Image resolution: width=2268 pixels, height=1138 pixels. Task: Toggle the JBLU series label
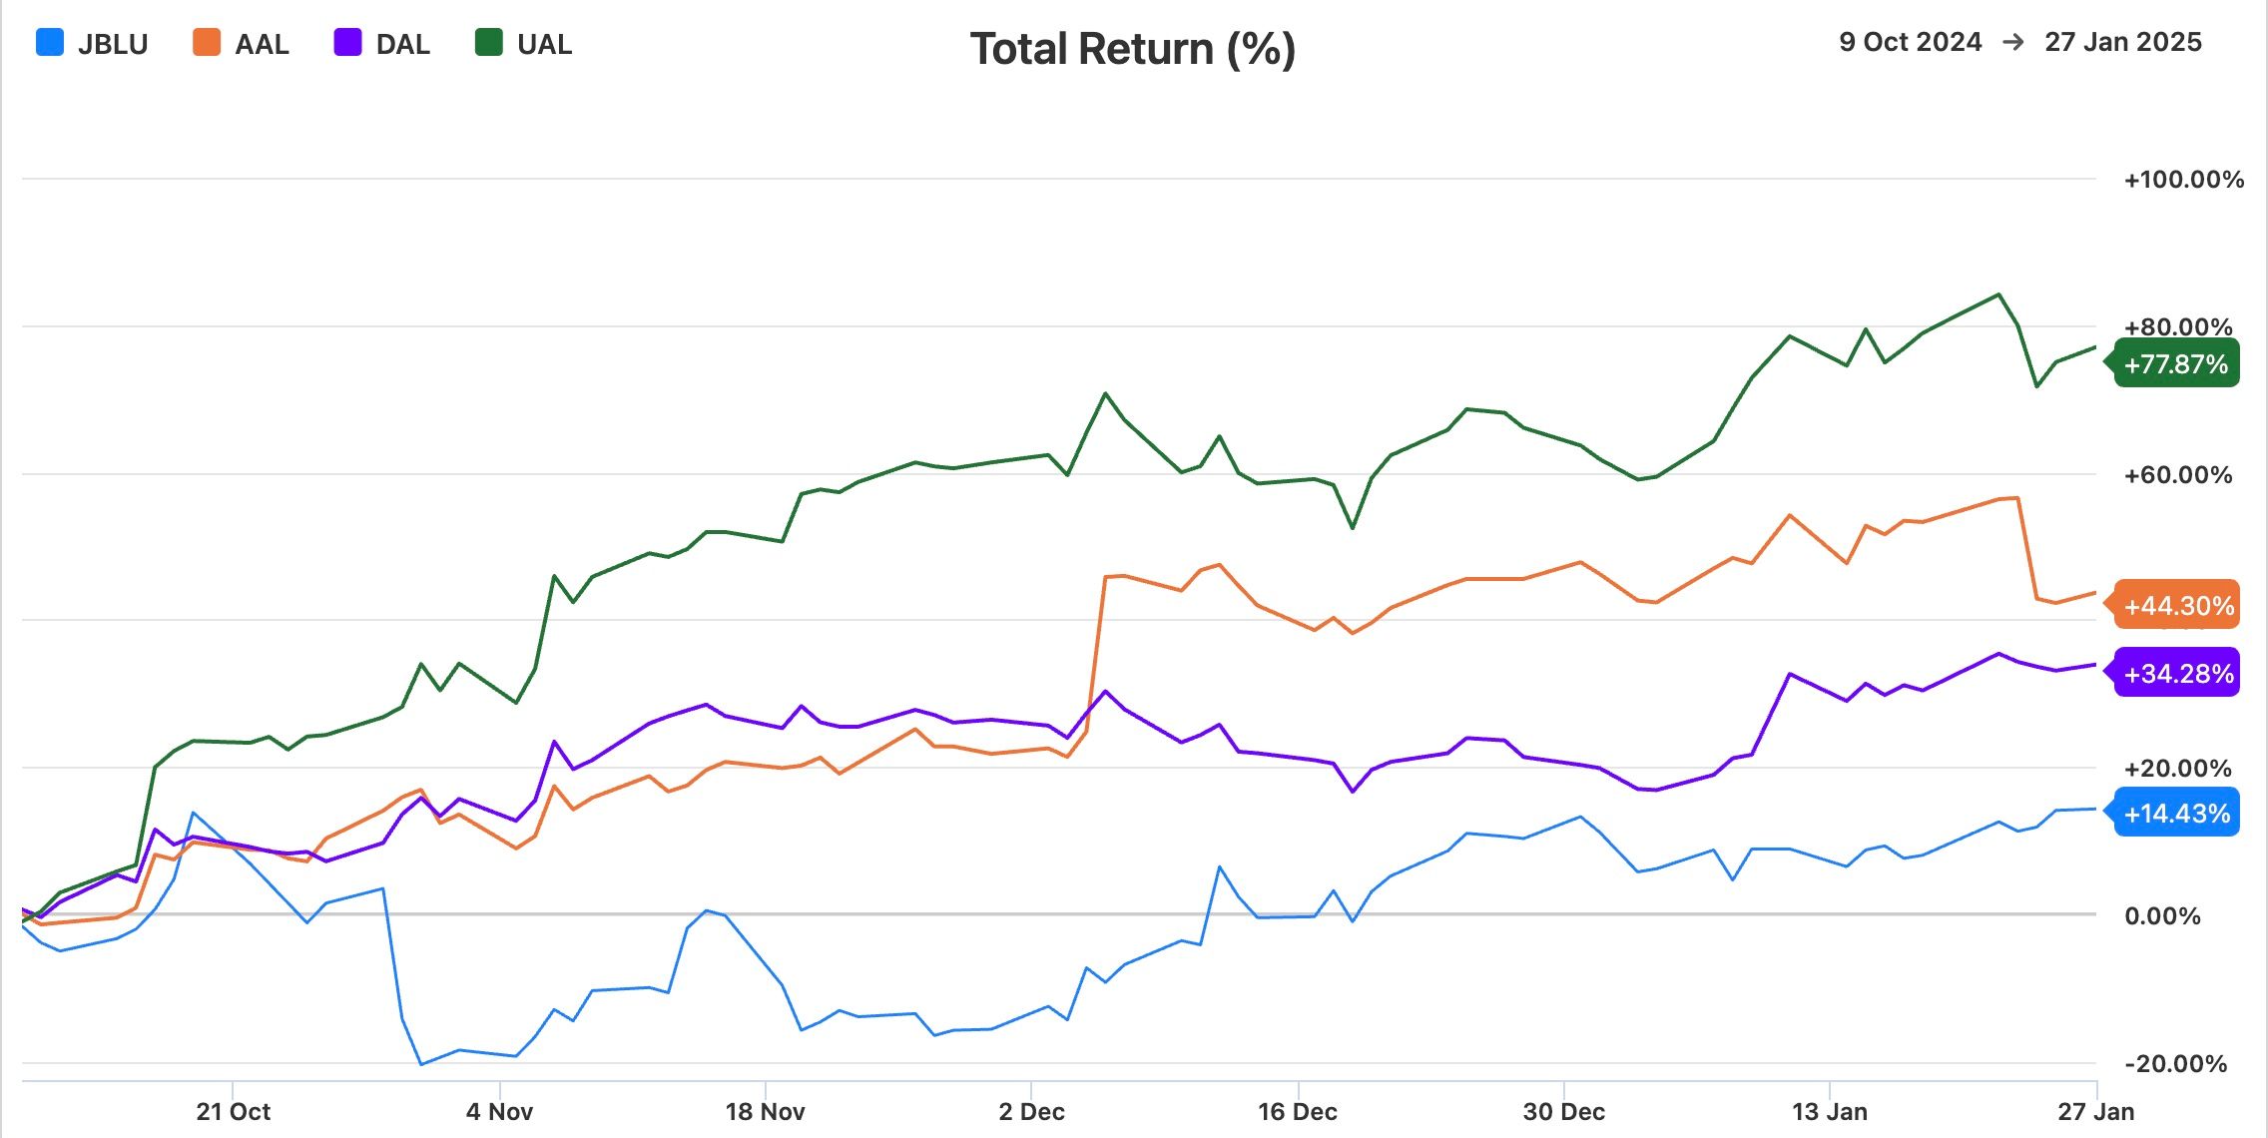(x=113, y=44)
